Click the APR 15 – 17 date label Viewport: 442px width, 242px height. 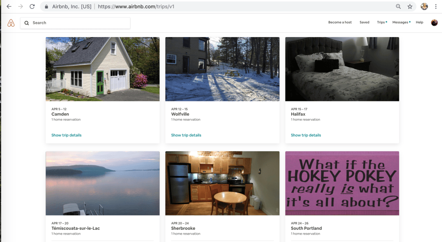coord(299,109)
